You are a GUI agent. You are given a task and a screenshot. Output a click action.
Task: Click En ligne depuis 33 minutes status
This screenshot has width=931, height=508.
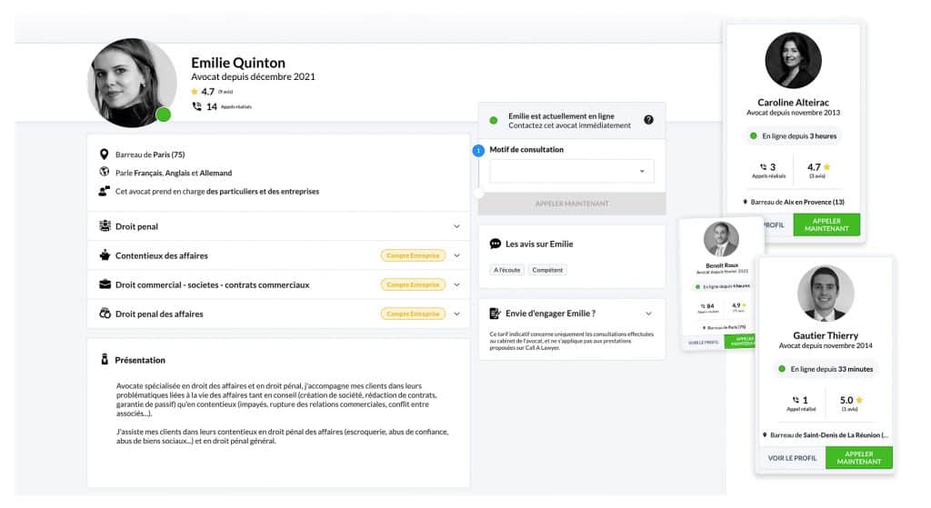click(x=826, y=369)
